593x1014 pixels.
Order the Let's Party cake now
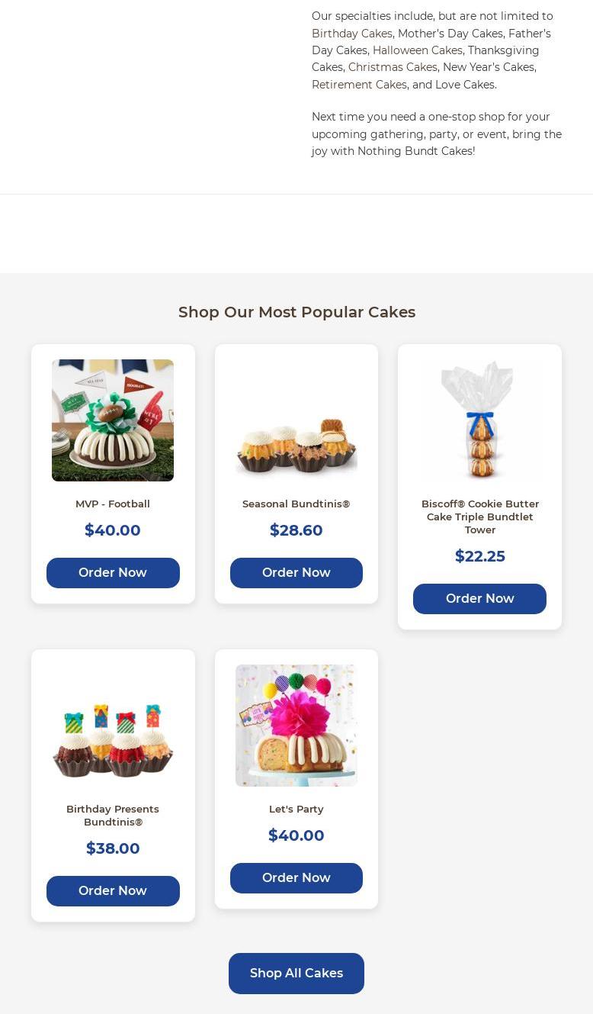click(x=296, y=878)
